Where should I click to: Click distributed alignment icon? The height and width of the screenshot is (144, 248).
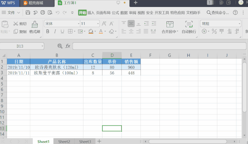153,31
